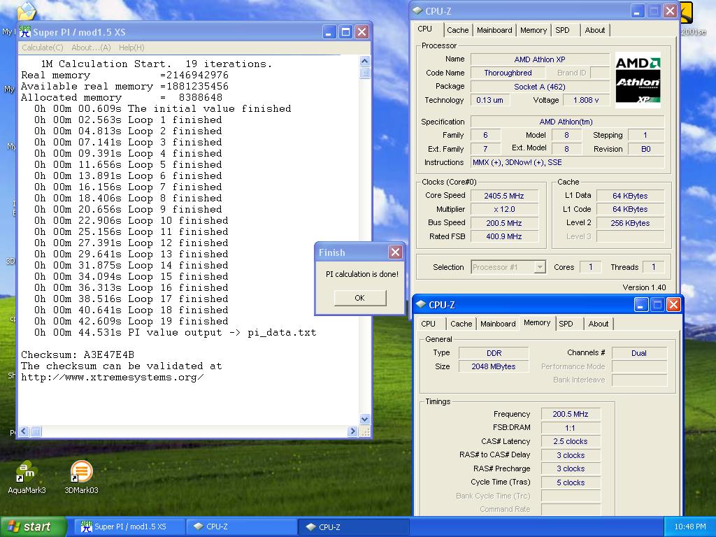The height and width of the screenshot is (537, 716).
Task: Click the Super PI vertical scroll down arrow
Action: coord(364,419)
